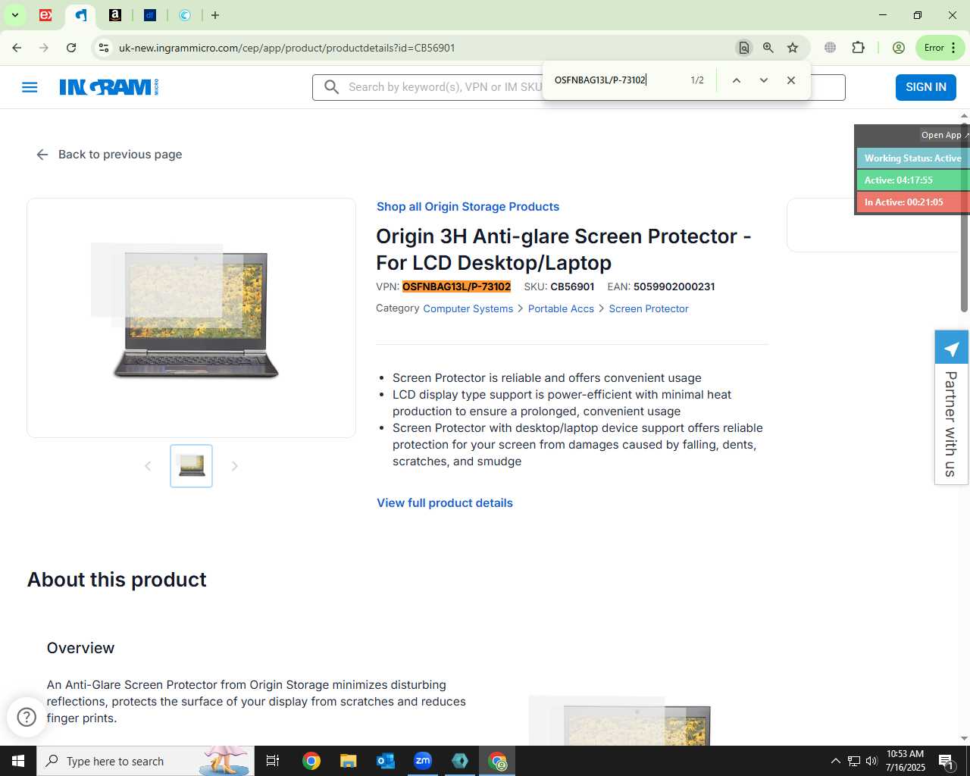Click the browser back arrow
The height and width of the screenshot is (776, 970).
[x=17, y=48]
